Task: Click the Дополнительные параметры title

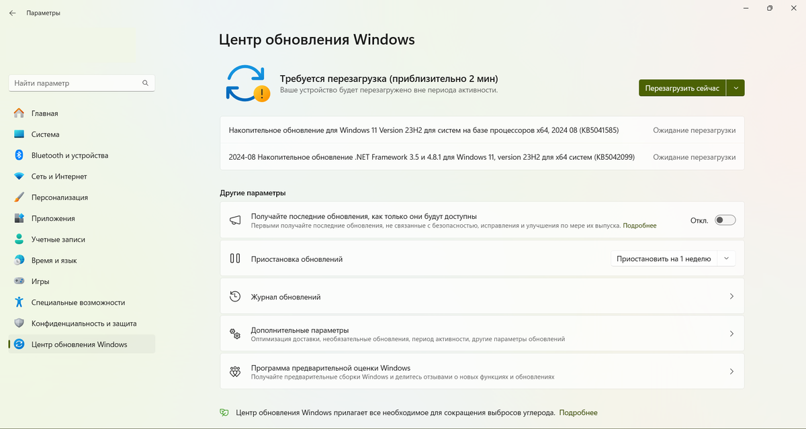Action: (300, 330)
